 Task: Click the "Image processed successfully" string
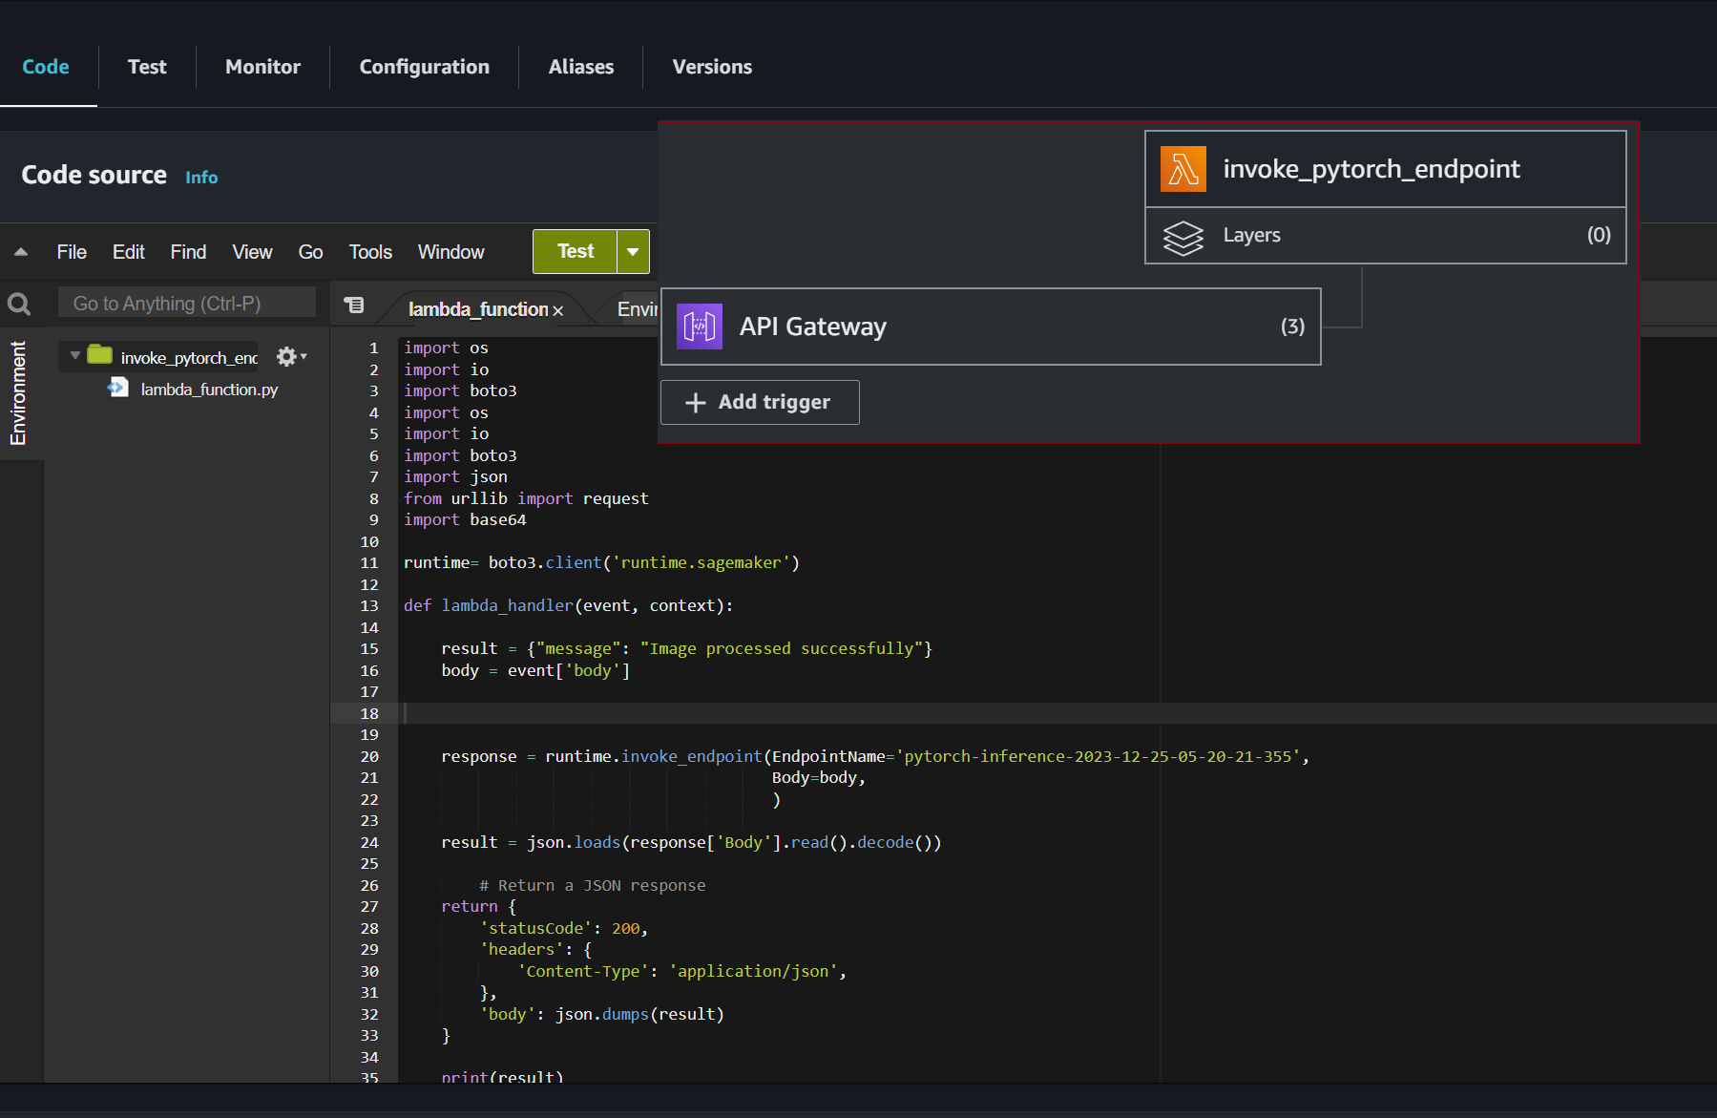[782, 648]
